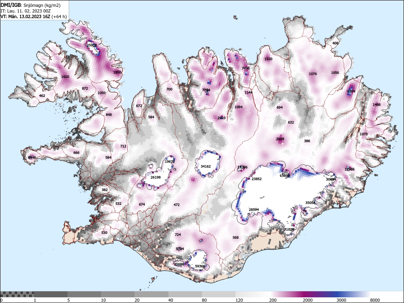
Task: Select the 26198 glacier value
Action: click(156, 177)
